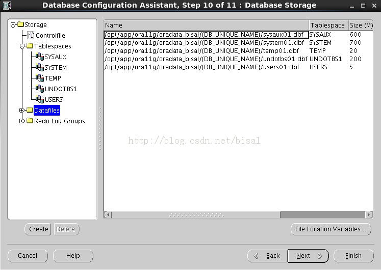Click the SYSAUX tablespace icon
This screenshot has width=381, height=270.
point(39,57)
